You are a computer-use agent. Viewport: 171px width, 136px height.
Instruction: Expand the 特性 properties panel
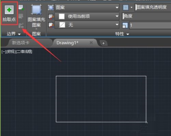click(122, 34)
